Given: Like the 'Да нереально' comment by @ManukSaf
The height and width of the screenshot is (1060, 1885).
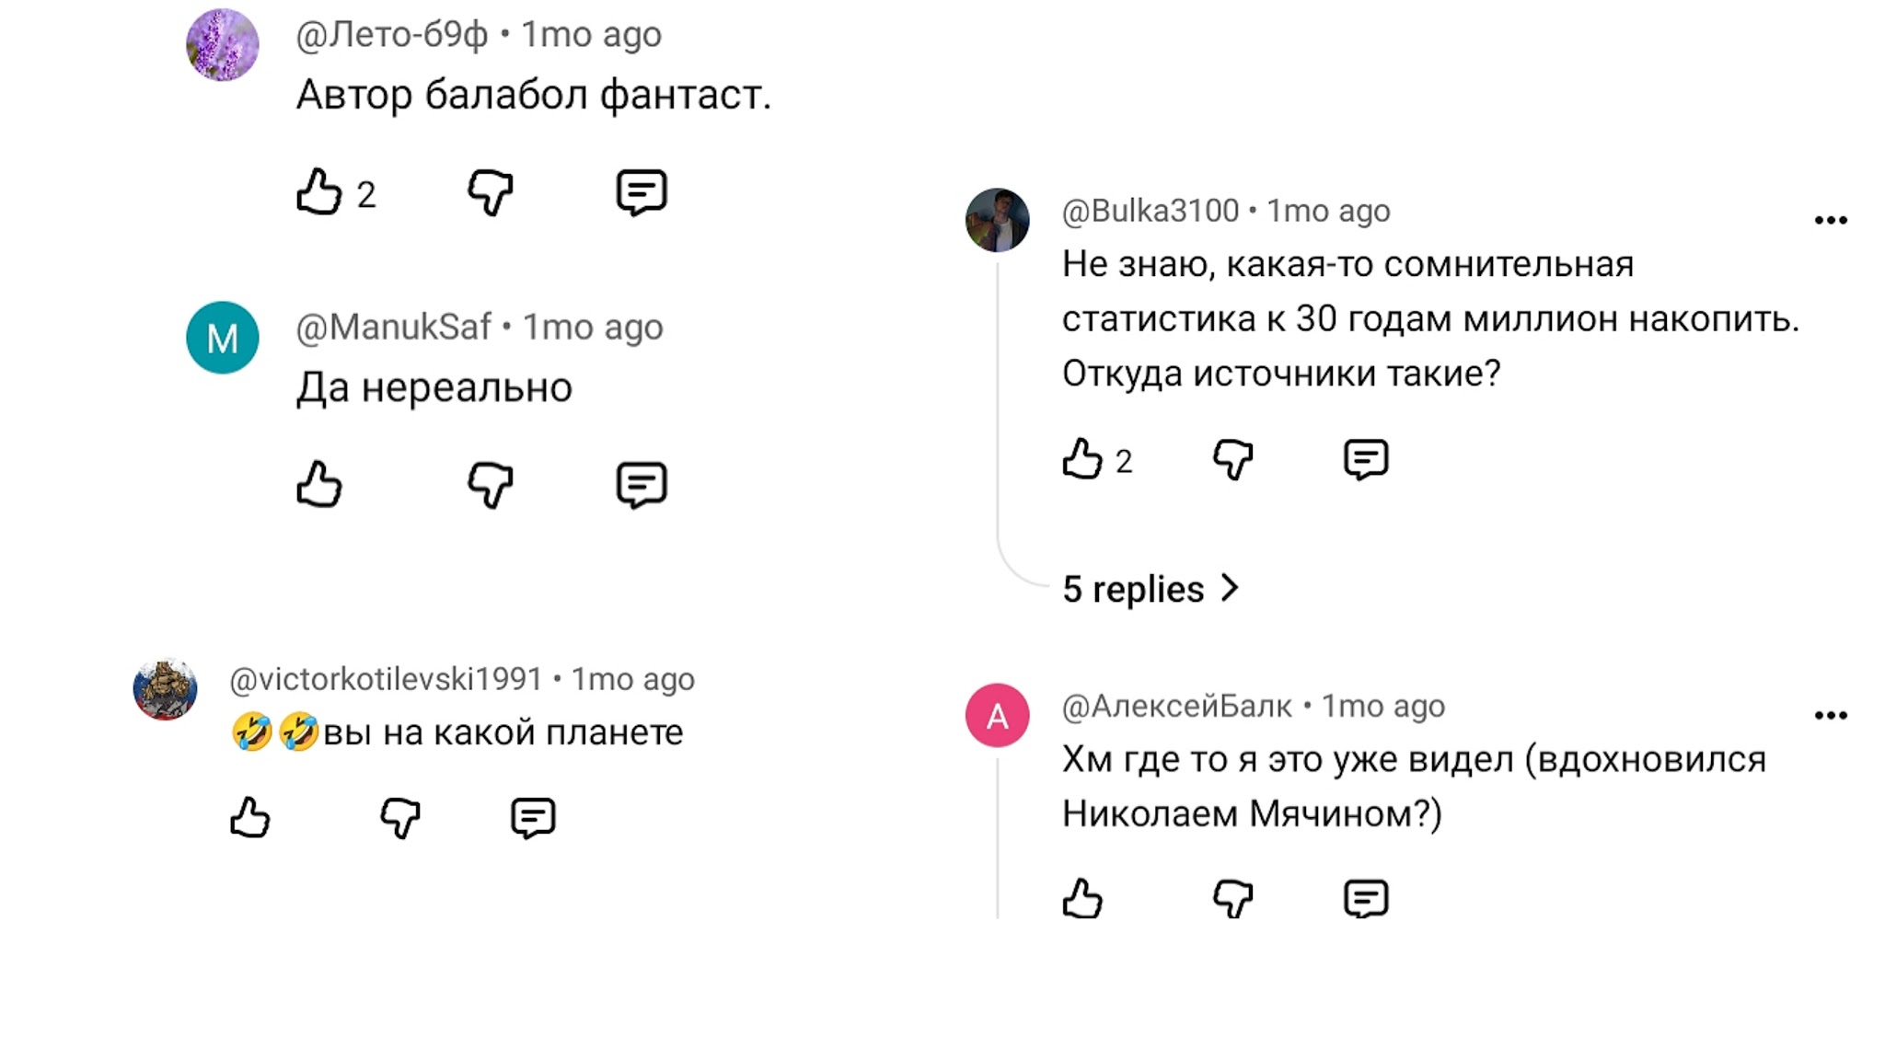Looking at the screenshot, I should pyautogui.click(x=319, y=484).
